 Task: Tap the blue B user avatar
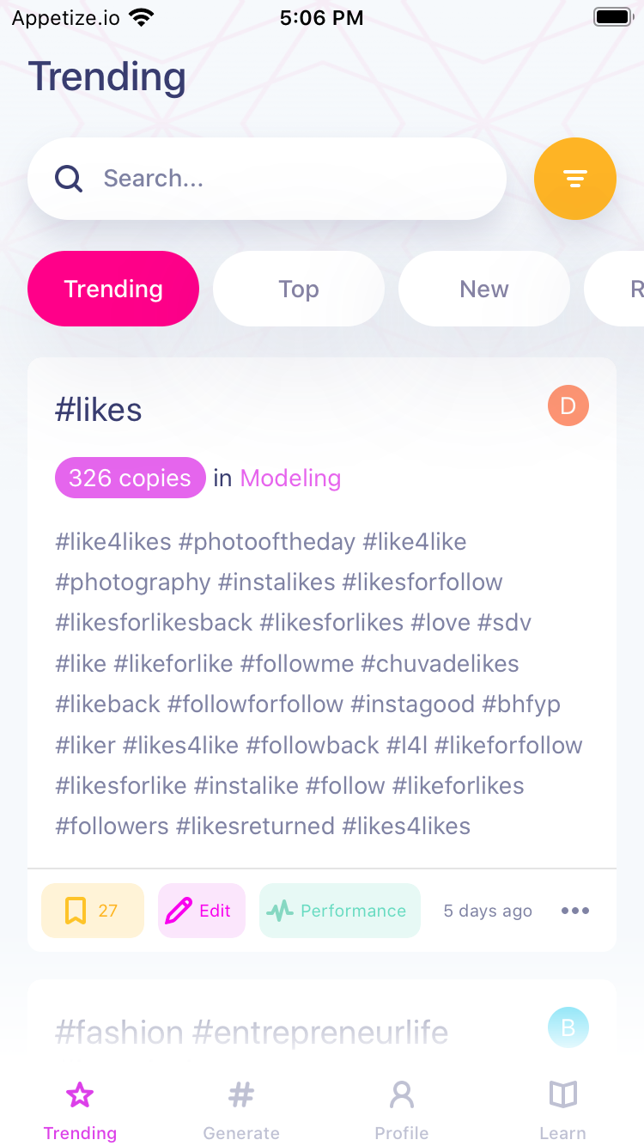tap(568, 1027)
